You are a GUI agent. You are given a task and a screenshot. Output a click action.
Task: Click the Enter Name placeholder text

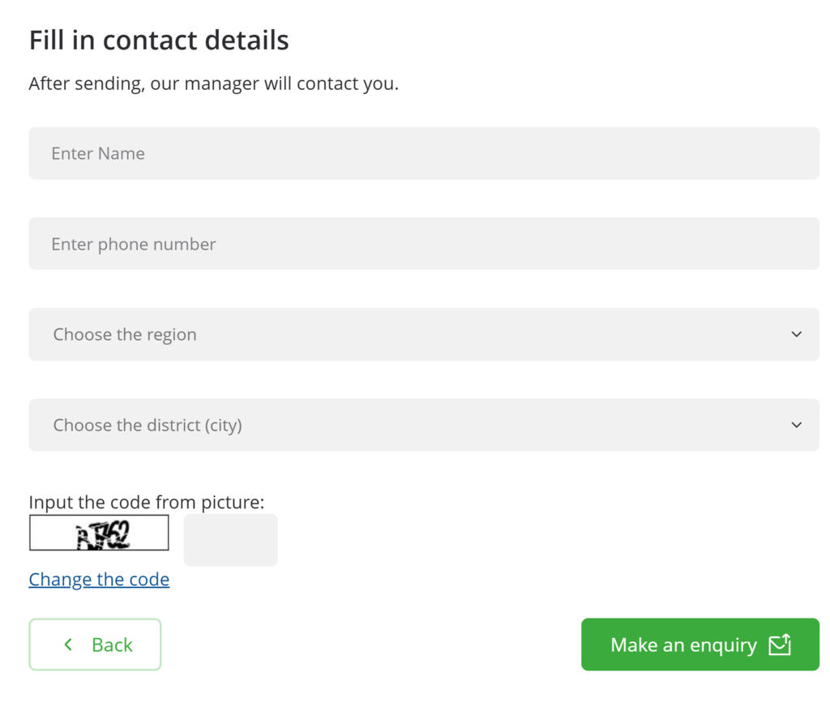pyautogui.click(x=98, y=153)
